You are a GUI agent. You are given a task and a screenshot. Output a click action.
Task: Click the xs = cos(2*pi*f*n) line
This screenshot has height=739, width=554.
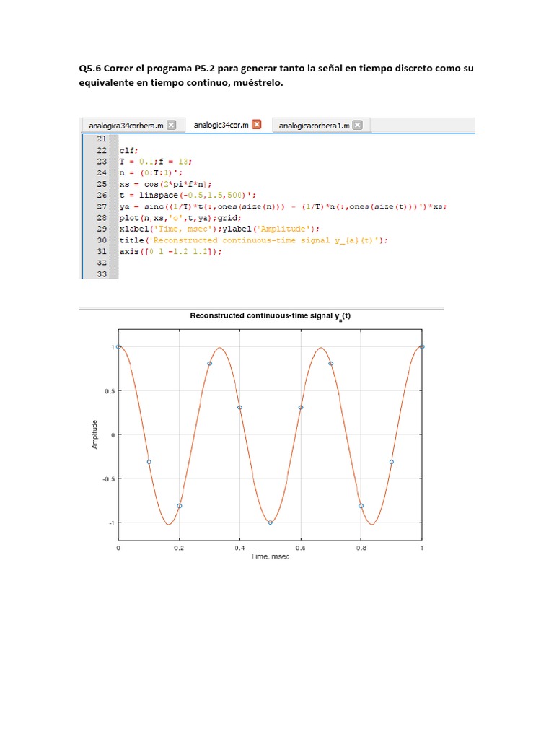tap(172, 184)
